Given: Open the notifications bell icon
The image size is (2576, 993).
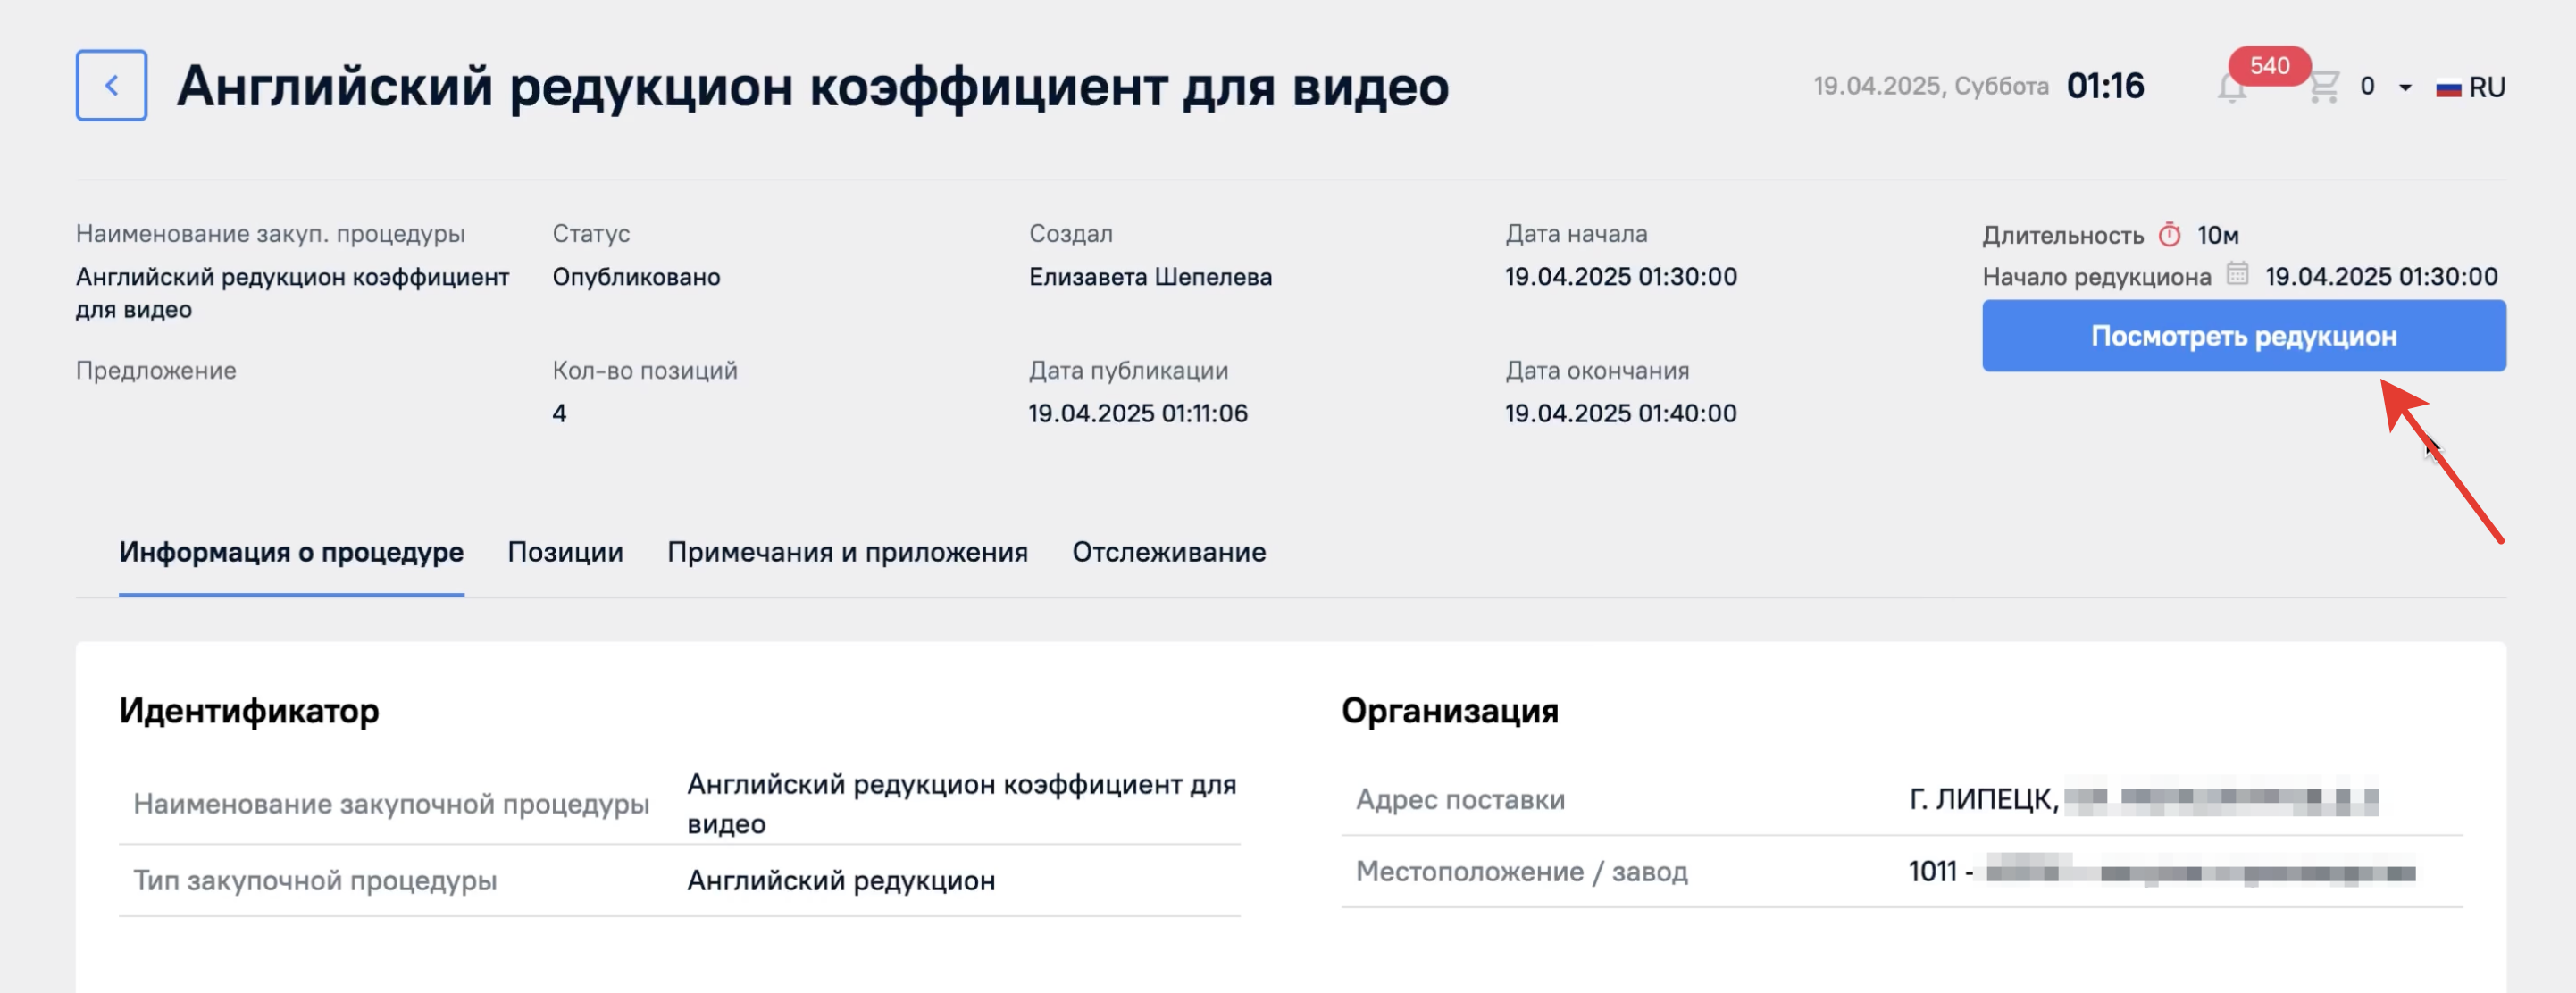Looking at the screenshot, I should click(2231, 89).
